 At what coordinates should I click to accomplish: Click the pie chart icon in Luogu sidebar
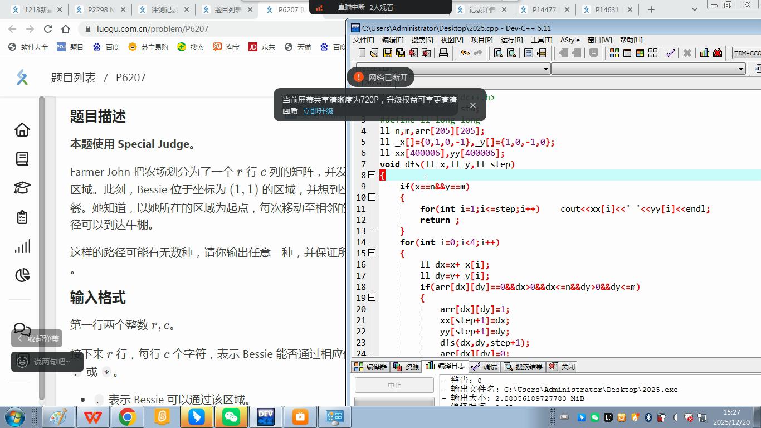pos(22,275)
